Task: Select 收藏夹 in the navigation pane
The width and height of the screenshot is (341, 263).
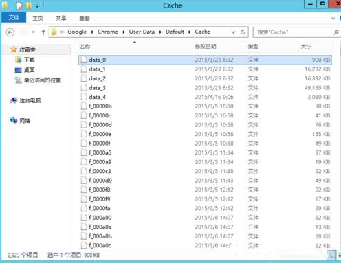Action: pos(27,49)
